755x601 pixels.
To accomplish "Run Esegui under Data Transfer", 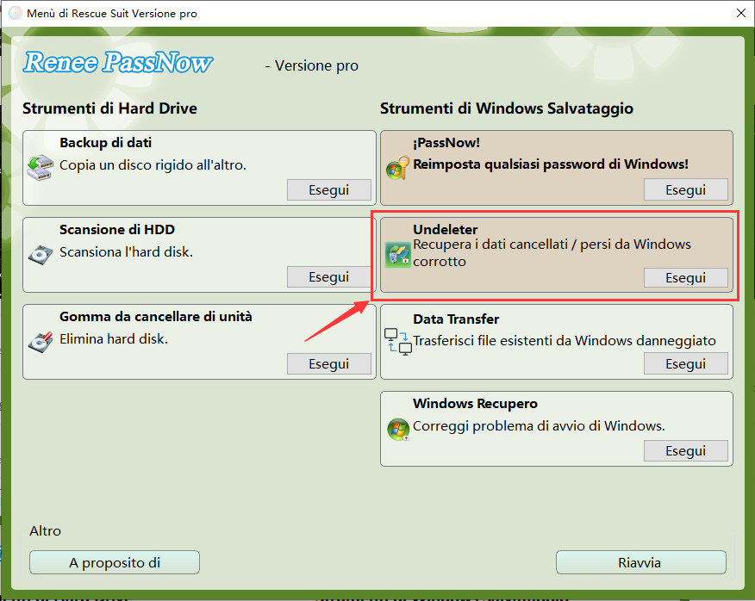I will pyautogui.click(x=686, y=363).
